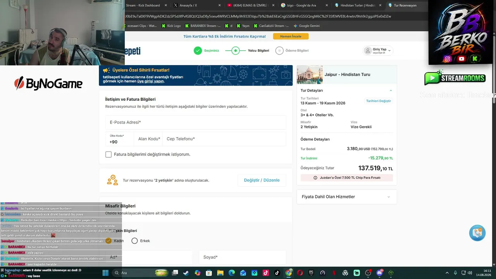Select the Kadın gender radio button
Screen dimensions: 496x279
coord(108,241)
